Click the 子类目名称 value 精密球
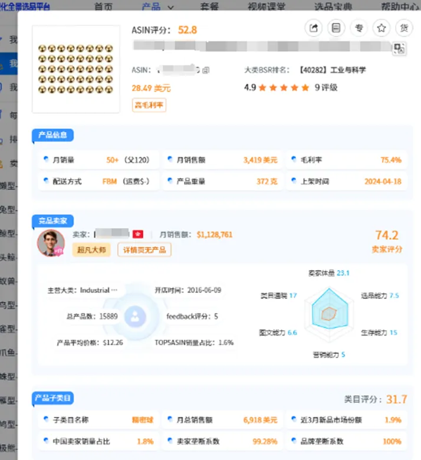 tap(143, 420)
